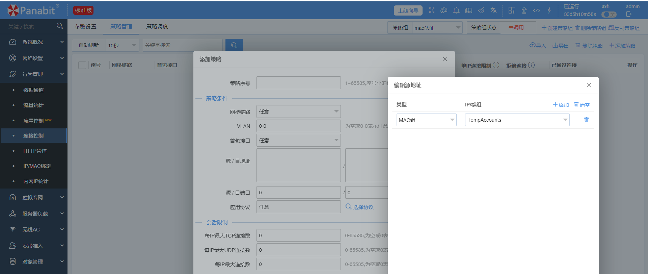This screenshot has width=648, height=274.
Task: Toggle the ssh switch
Action: click(x=609, y=15)
